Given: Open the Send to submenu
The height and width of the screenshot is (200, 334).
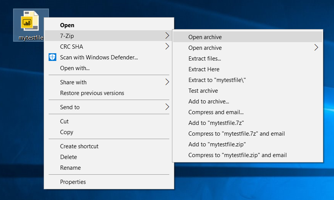Looking at the screenshot, I should tap(109, 107).
